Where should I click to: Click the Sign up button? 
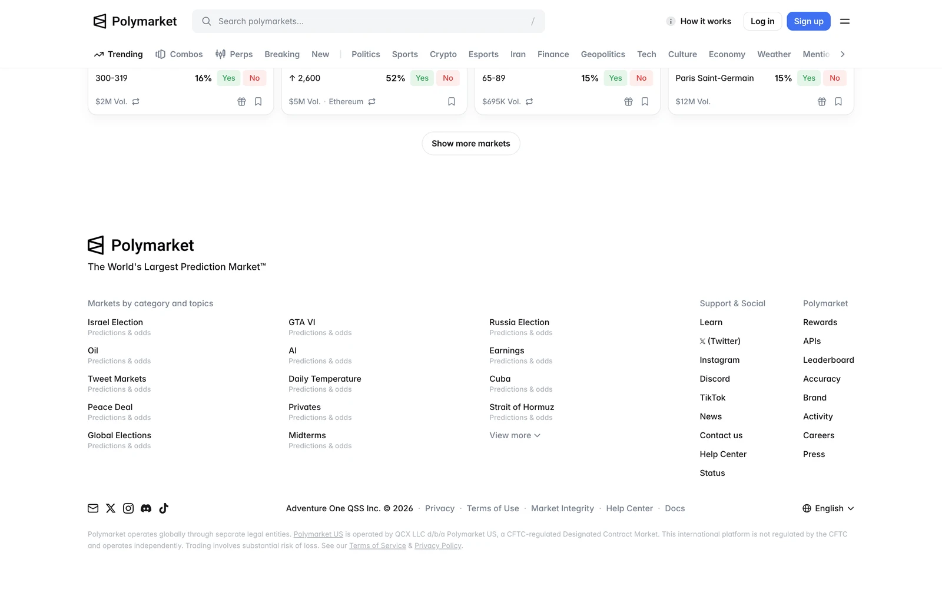(809, 21)
